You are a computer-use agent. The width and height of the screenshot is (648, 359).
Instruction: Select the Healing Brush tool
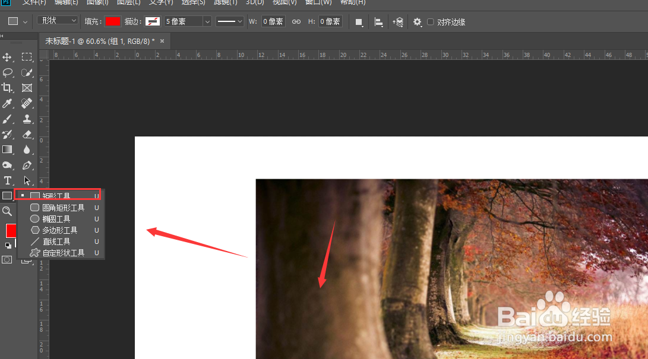coord(27,103)
